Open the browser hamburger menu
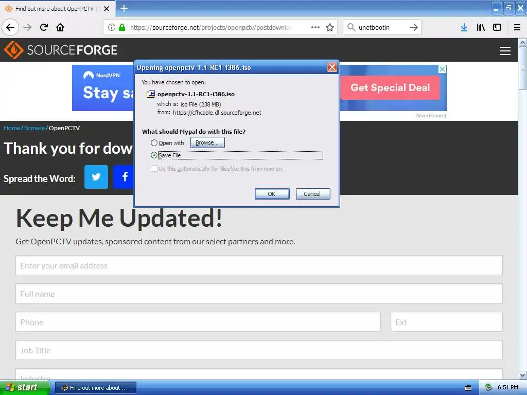This screenshot has width=527, height=395. click(x=517, y=27)
